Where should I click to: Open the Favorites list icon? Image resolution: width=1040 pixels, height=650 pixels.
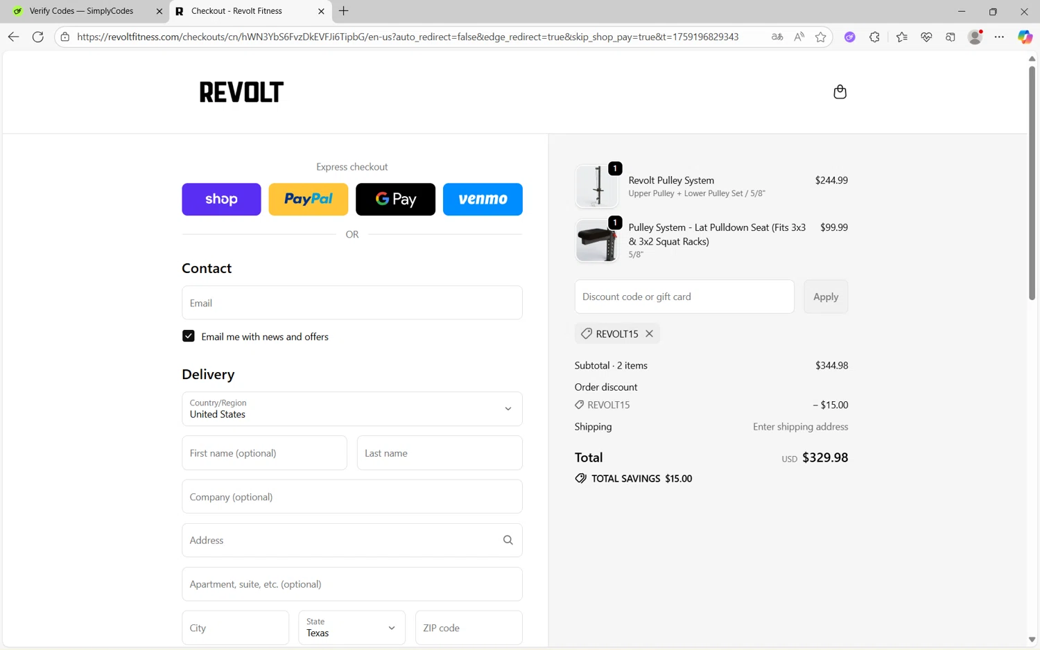(x=901, y=37)
